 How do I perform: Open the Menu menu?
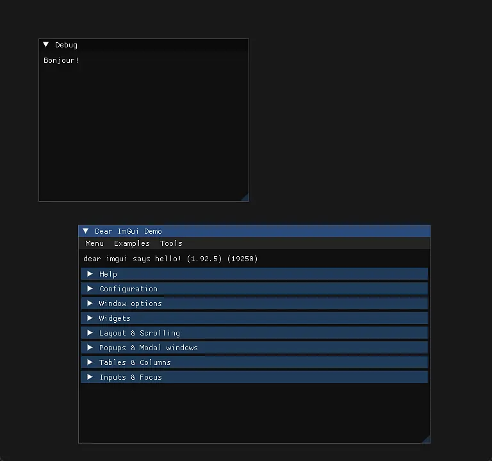pyautogui.click(x=94, y=243)
